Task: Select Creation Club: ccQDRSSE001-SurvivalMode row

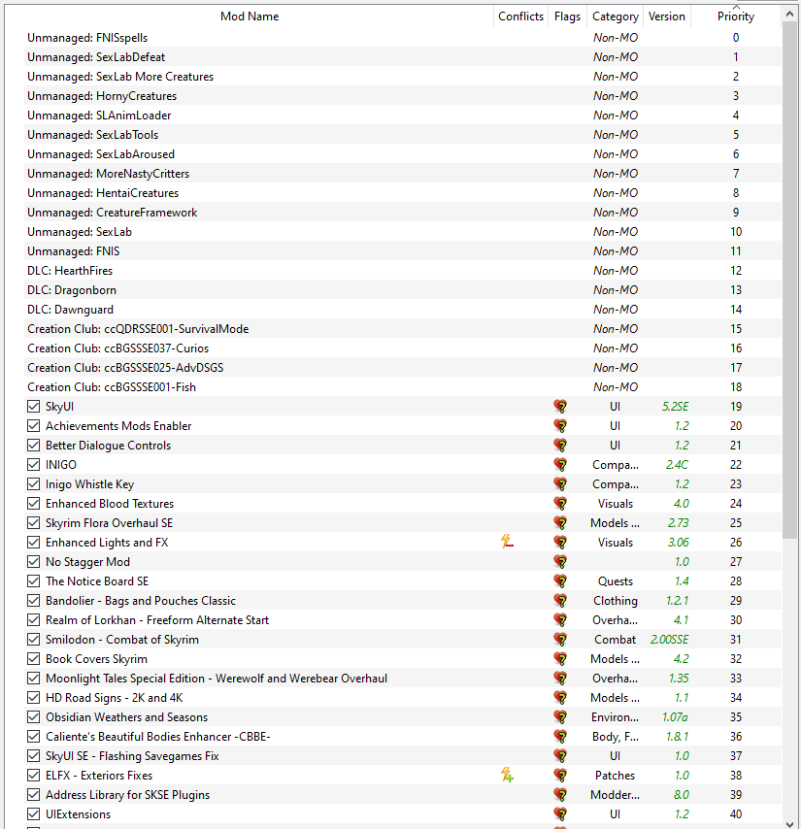Action: 403,329
